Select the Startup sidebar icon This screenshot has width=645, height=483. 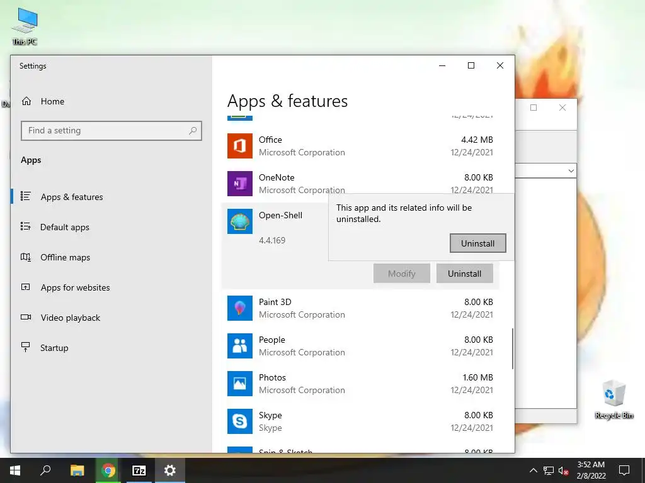tap(25, 347)
